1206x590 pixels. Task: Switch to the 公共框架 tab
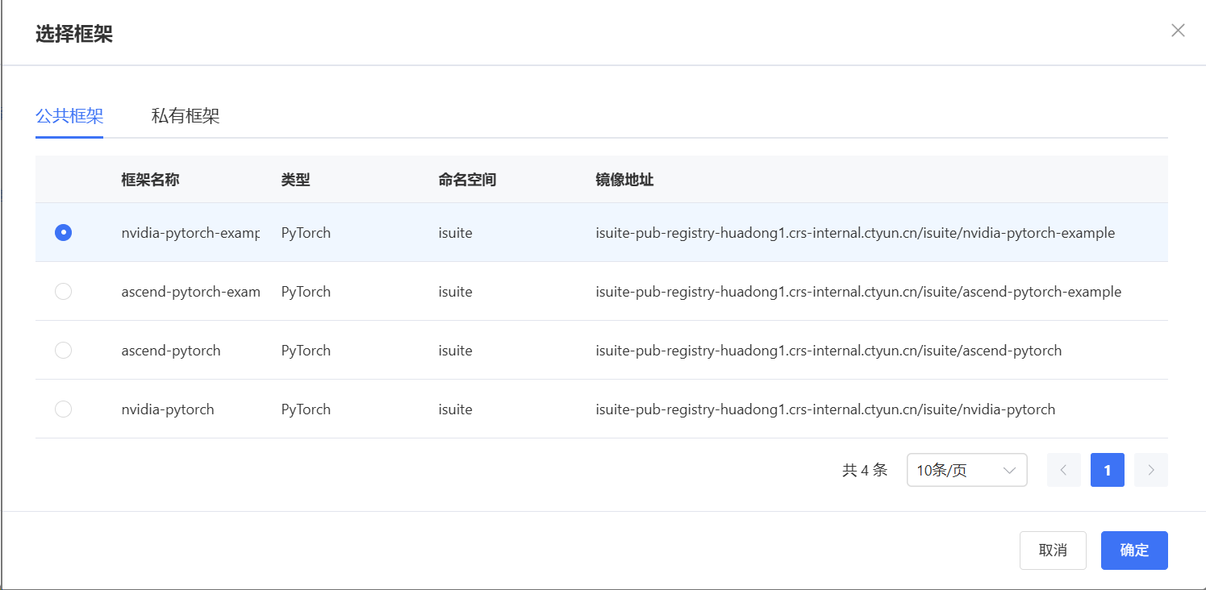click(x=69, y=116)
